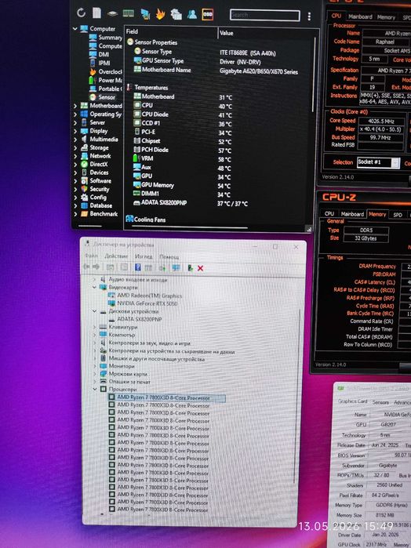Click the AIDA64 refresh icon
Screen dimensions: 411x548
pyautogui.click(x=81, y=13)
